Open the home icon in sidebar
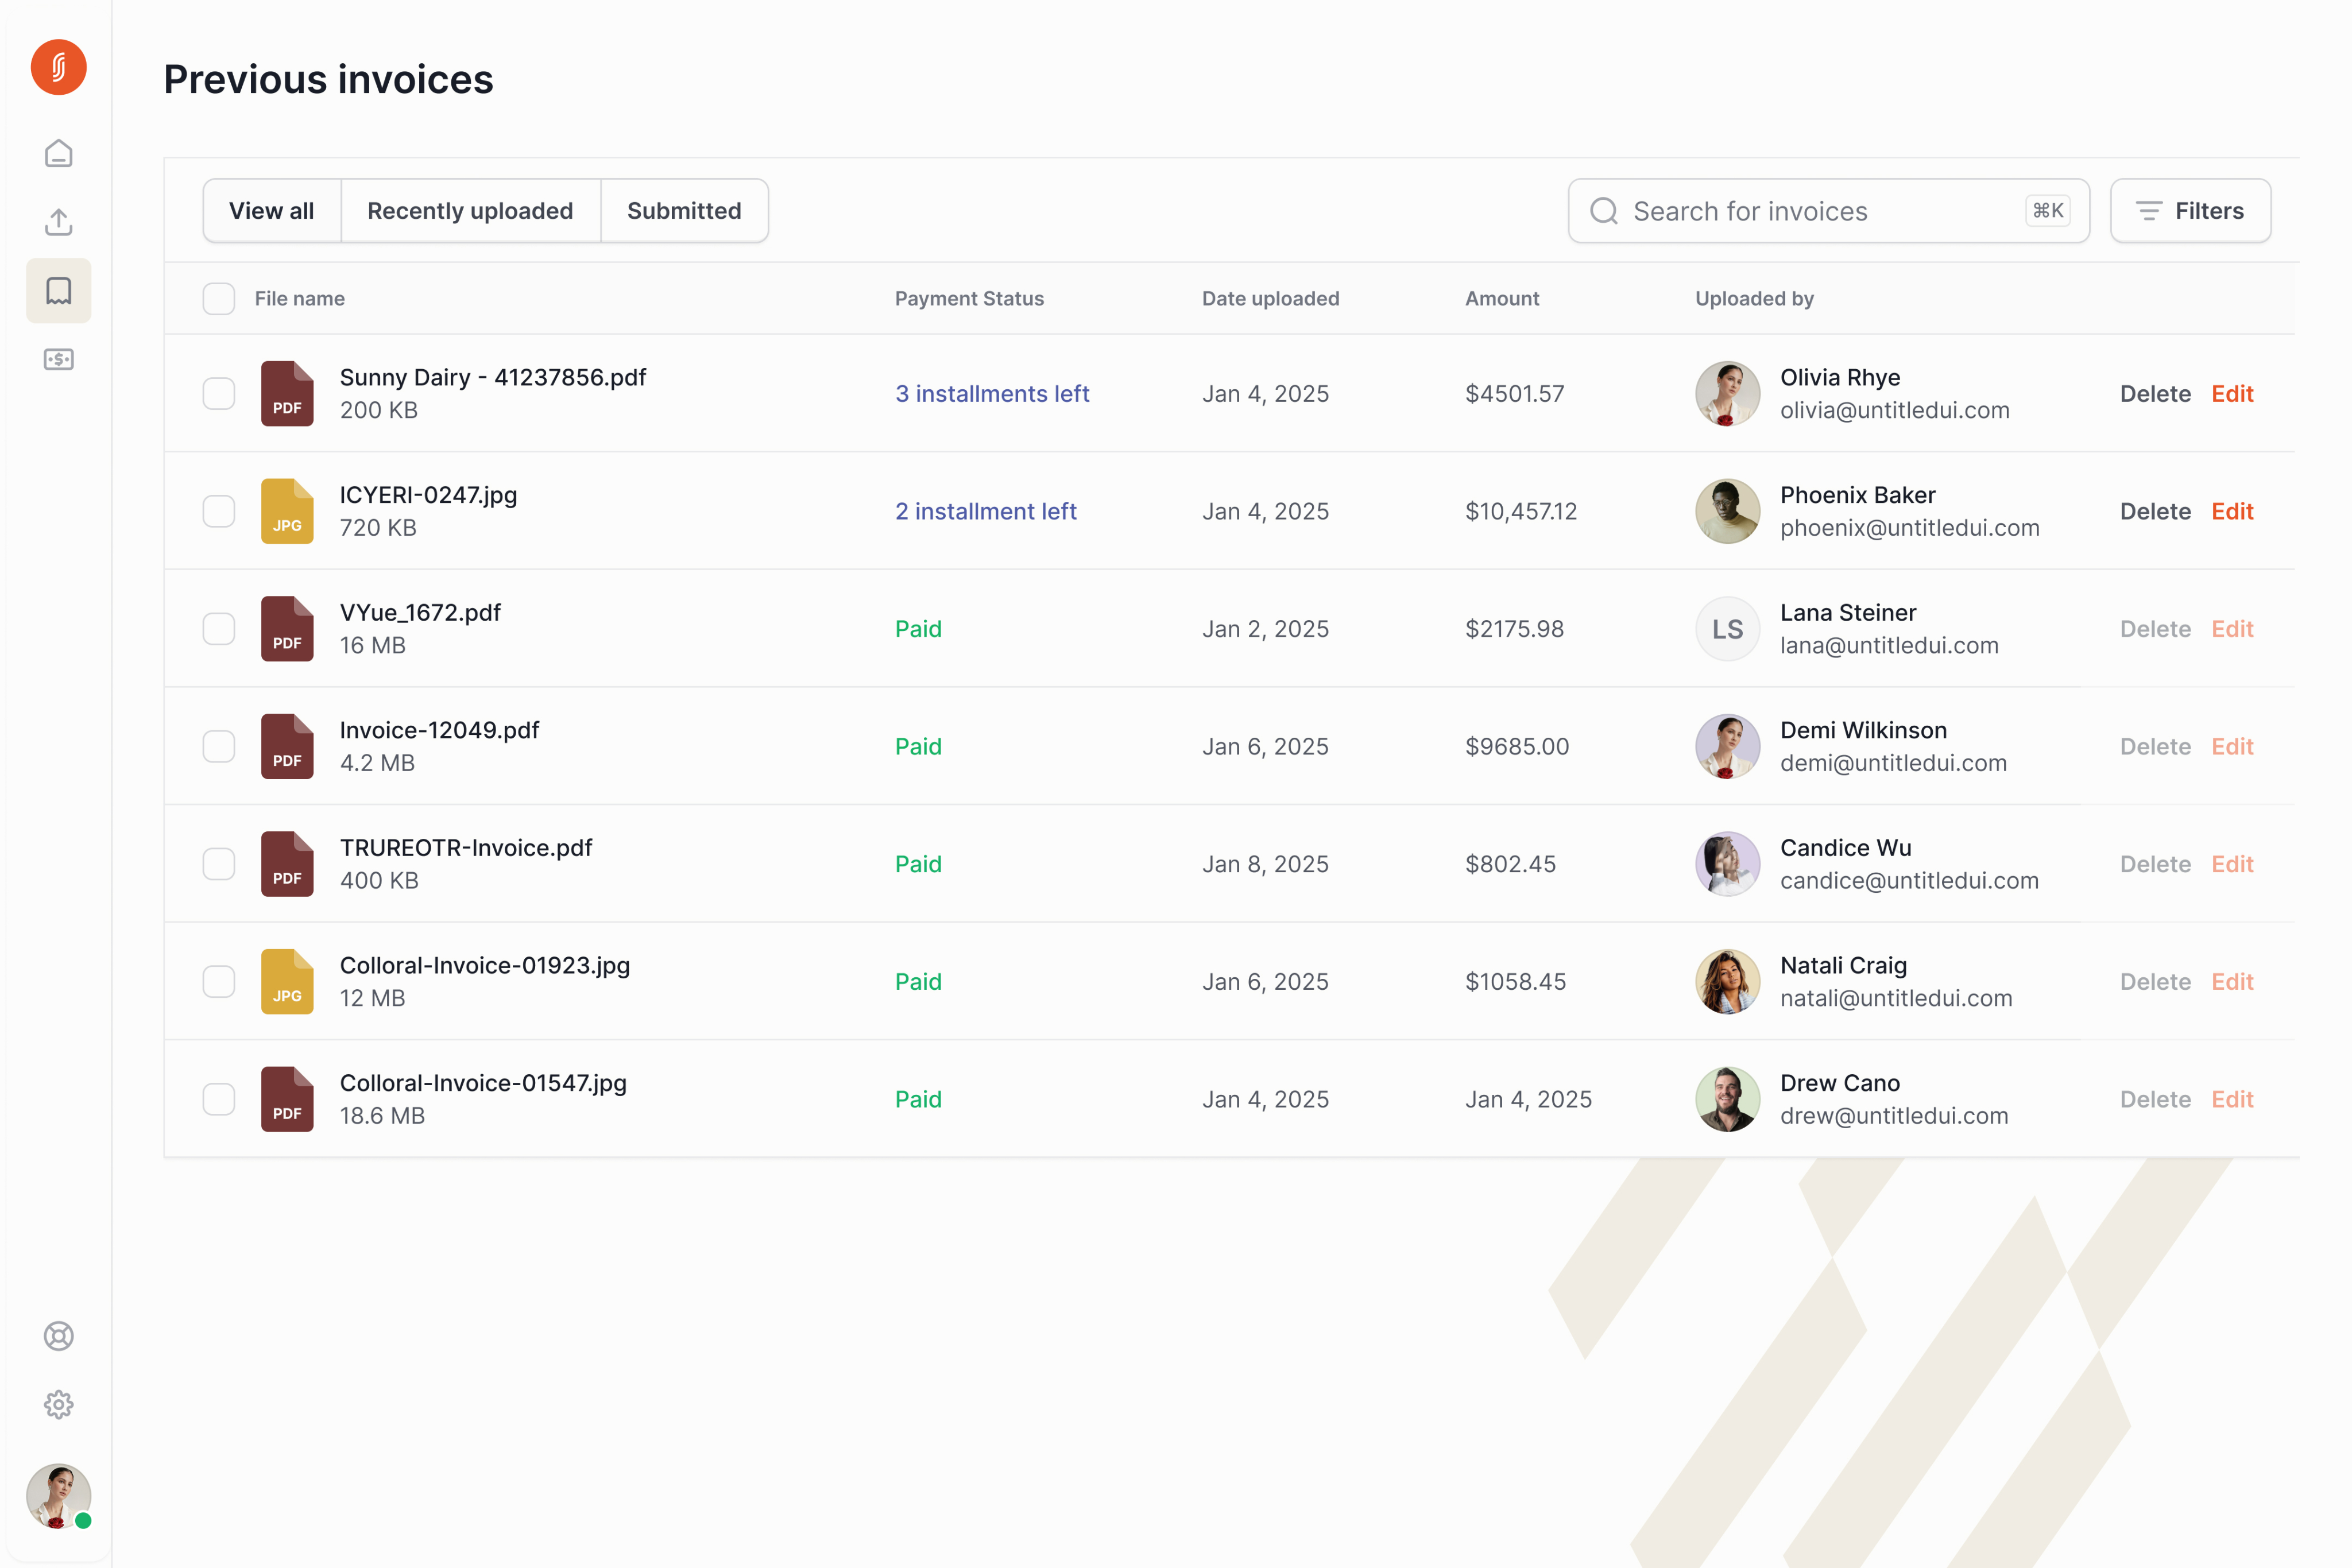The height and width of the screenshot is (1568, 2352). (x=58, y=153)
